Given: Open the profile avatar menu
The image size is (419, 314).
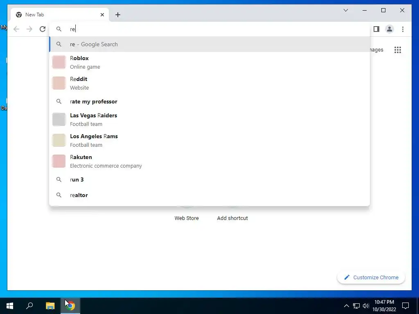Looking at the screenshot, I should tap(390, 29).
